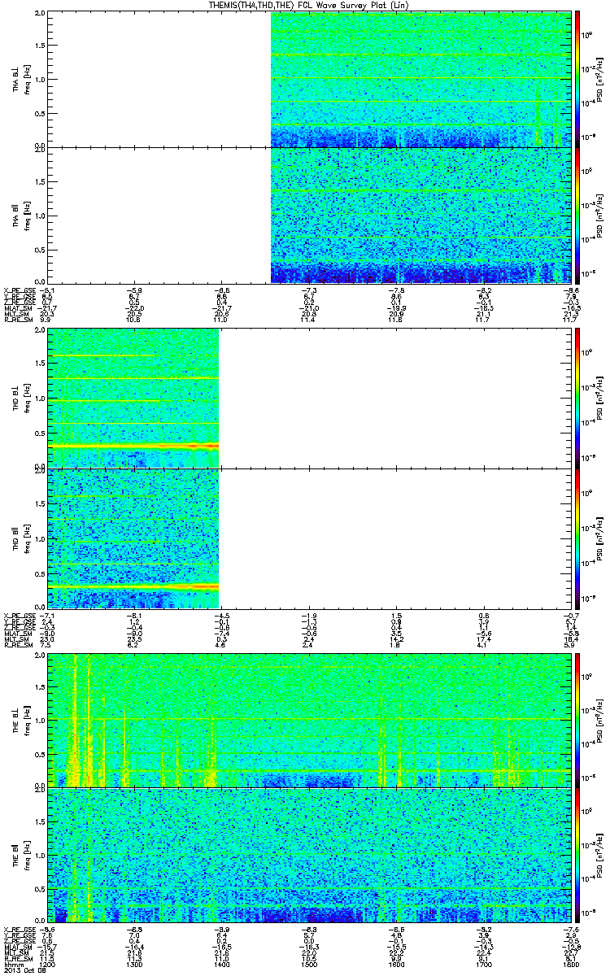Click the 1600 time tick label

(395, 965)
